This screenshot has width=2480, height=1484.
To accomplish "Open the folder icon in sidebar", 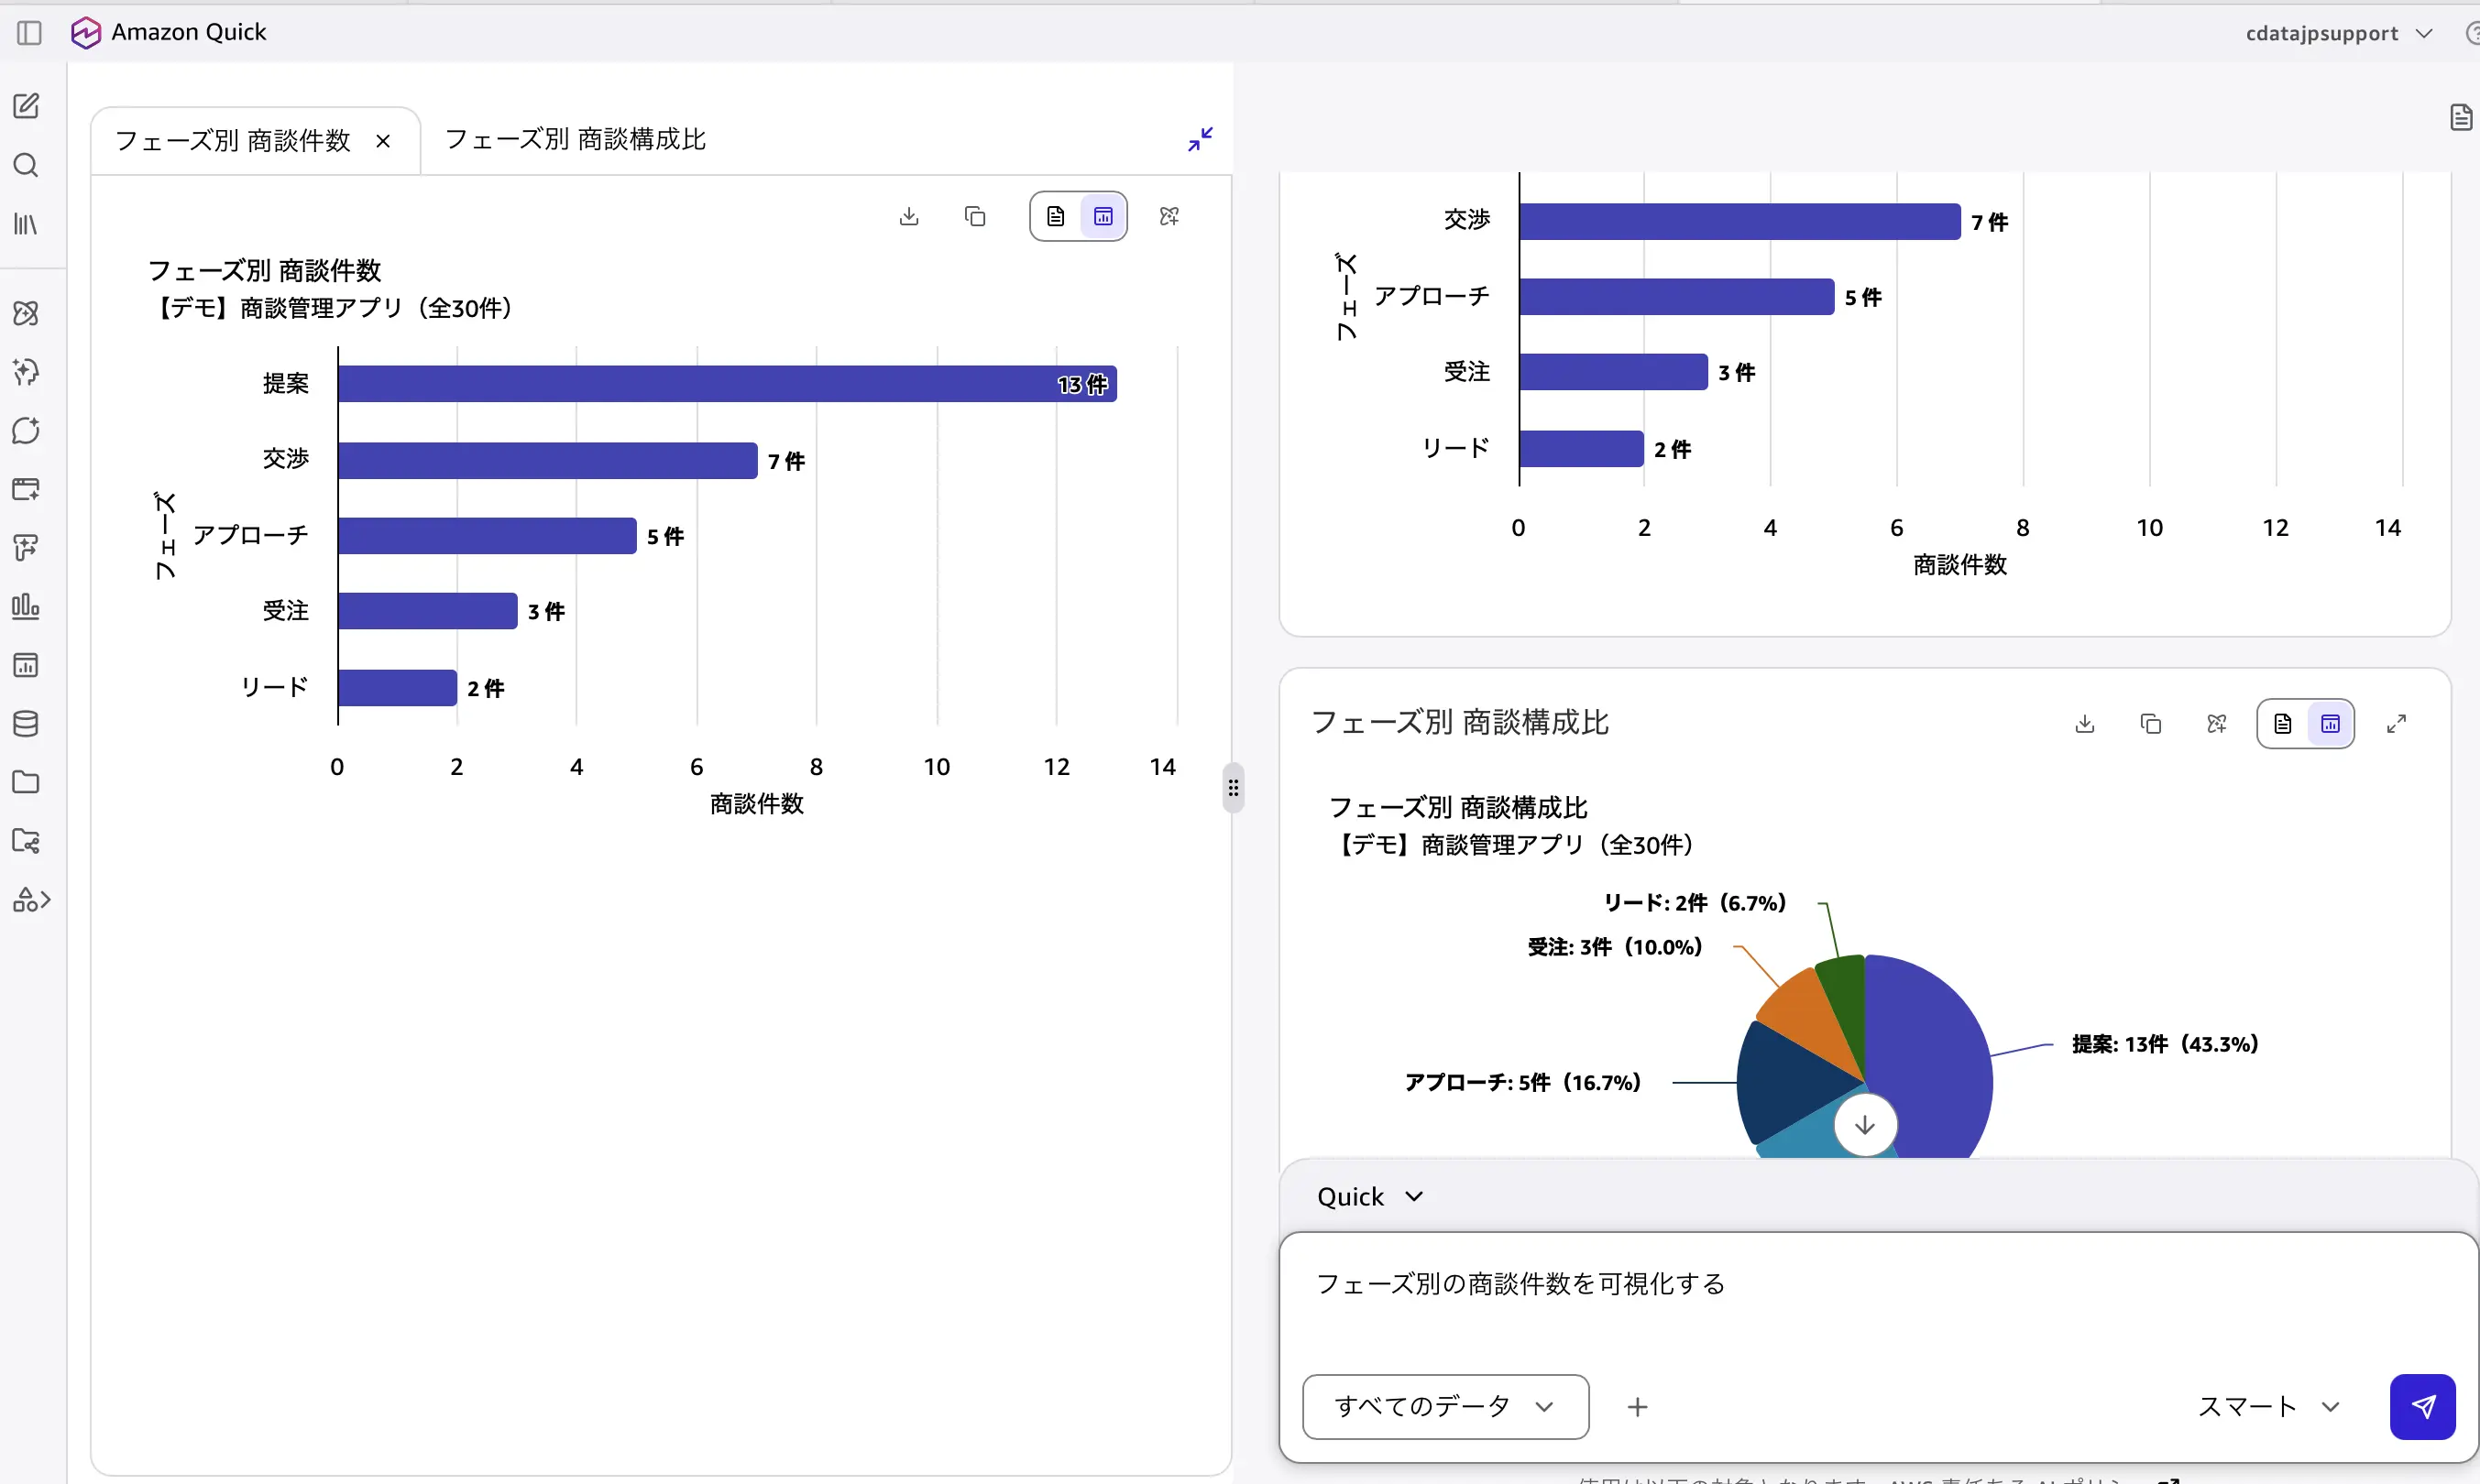I will coord(27,782).
